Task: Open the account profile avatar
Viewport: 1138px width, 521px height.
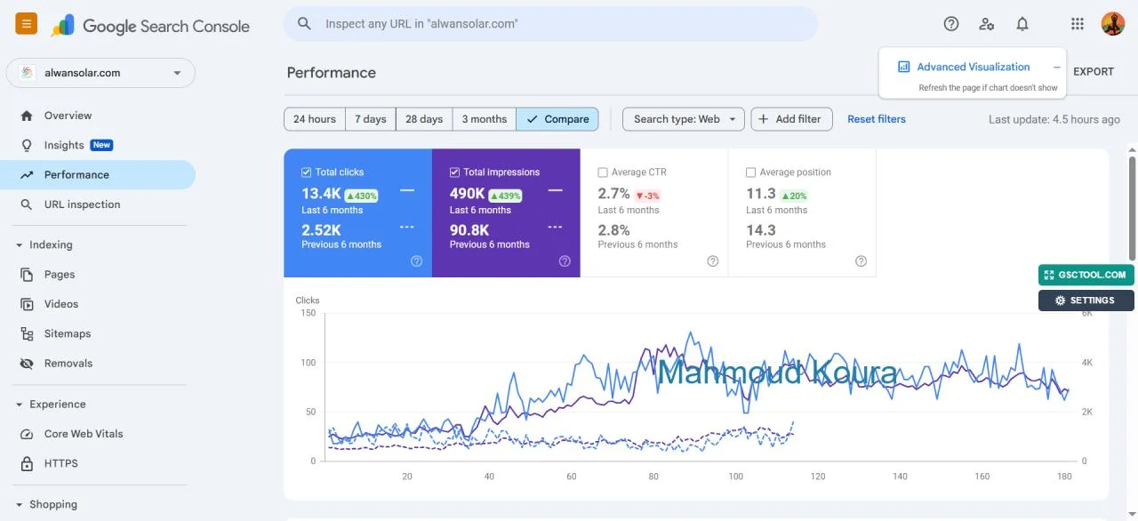Action: (1113, 24)
